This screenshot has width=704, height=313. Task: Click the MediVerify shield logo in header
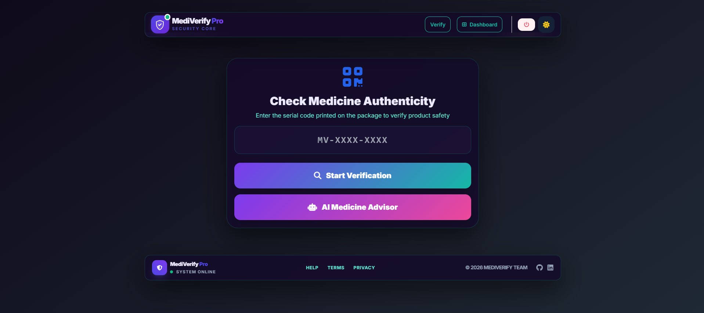160,25
